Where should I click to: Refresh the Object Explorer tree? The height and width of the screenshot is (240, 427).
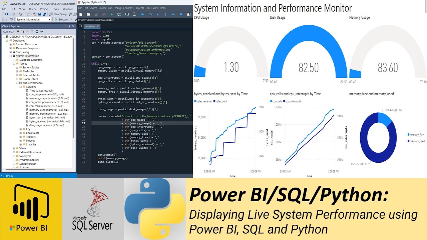pos(37,31)
